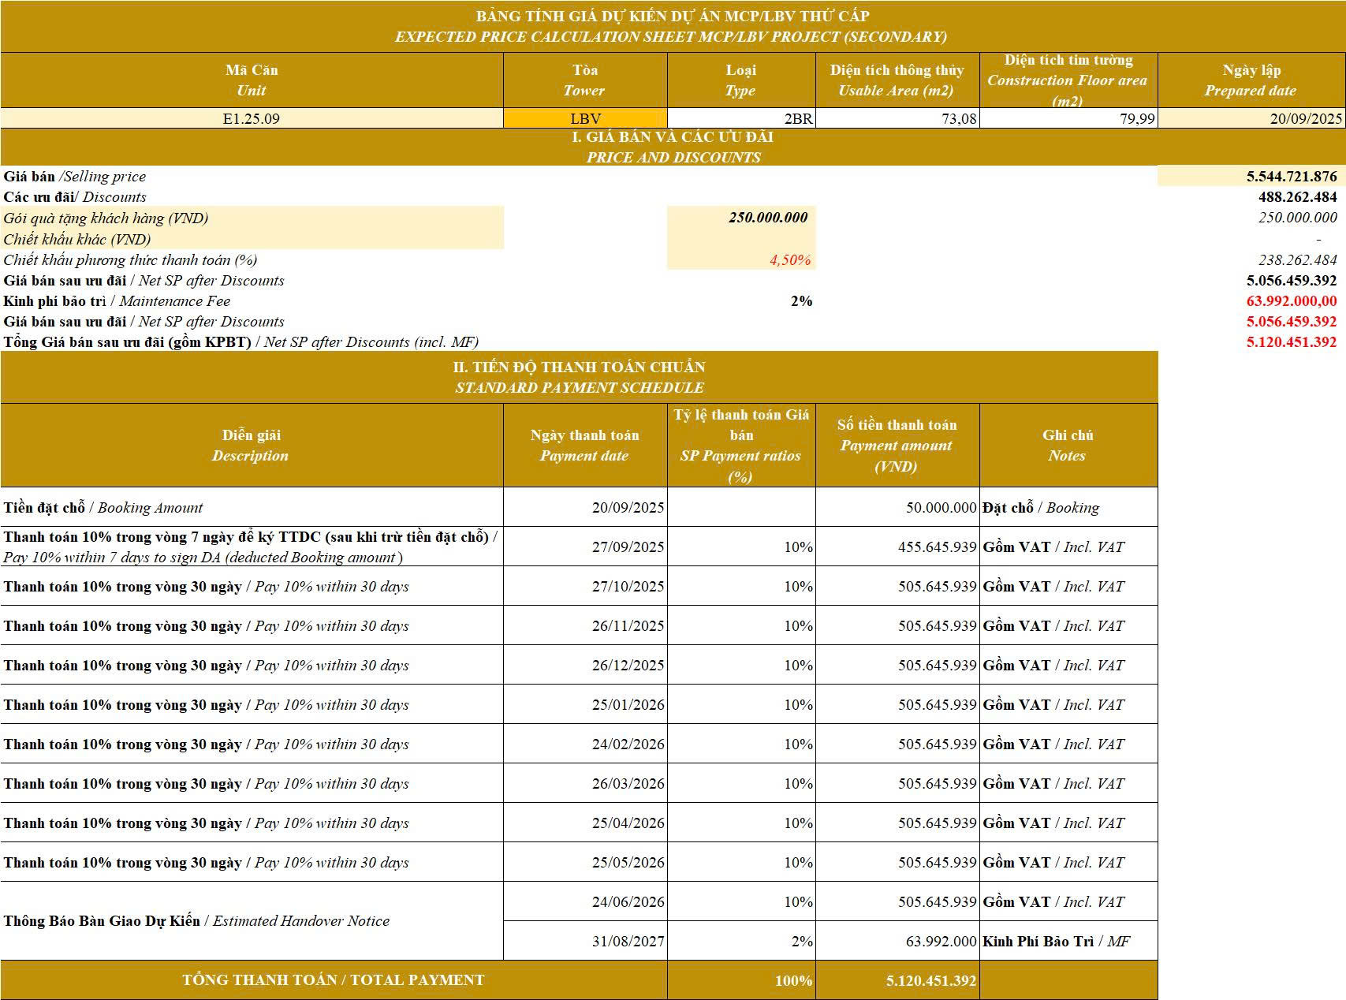The width and height of the screenshot is (1346, 1000).
Task: Click the 250.000.000 customer gift input cell
Action: [x=741, y=218]
